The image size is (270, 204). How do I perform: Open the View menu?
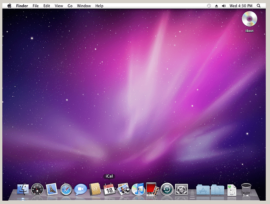59,6
